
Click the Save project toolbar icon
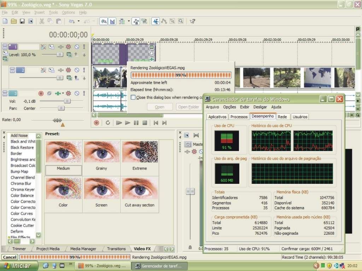(22, 21)
